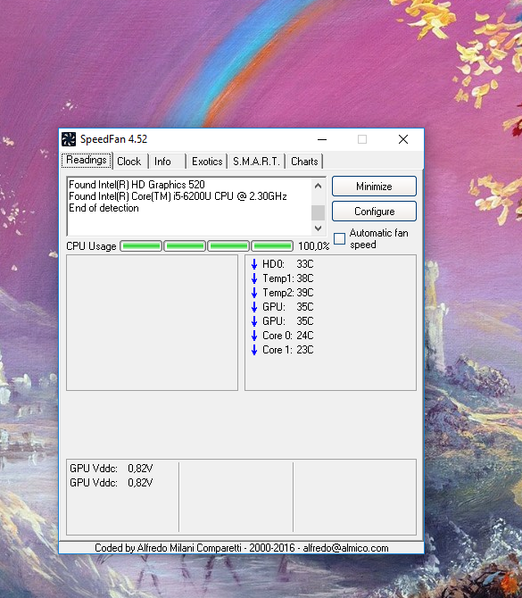Click the SpeedFan 4.52 title text
Screen dimensions: 522x598
(113, 139)
